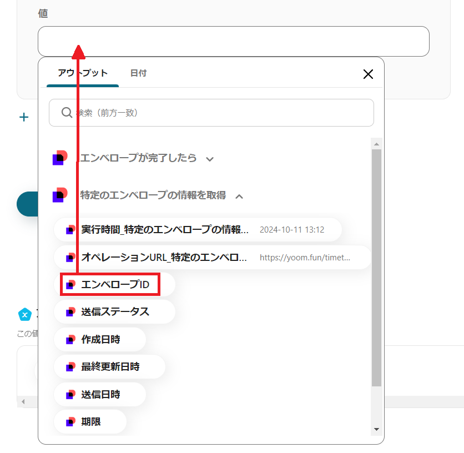The image size is (464, 453).
Task: Switch to the アウトプット tab
Action: (x=83, y=73)
